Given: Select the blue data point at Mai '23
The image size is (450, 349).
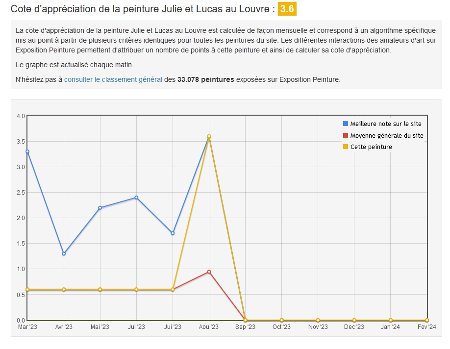Looking at the screenshot, I should tap(100, 208).
